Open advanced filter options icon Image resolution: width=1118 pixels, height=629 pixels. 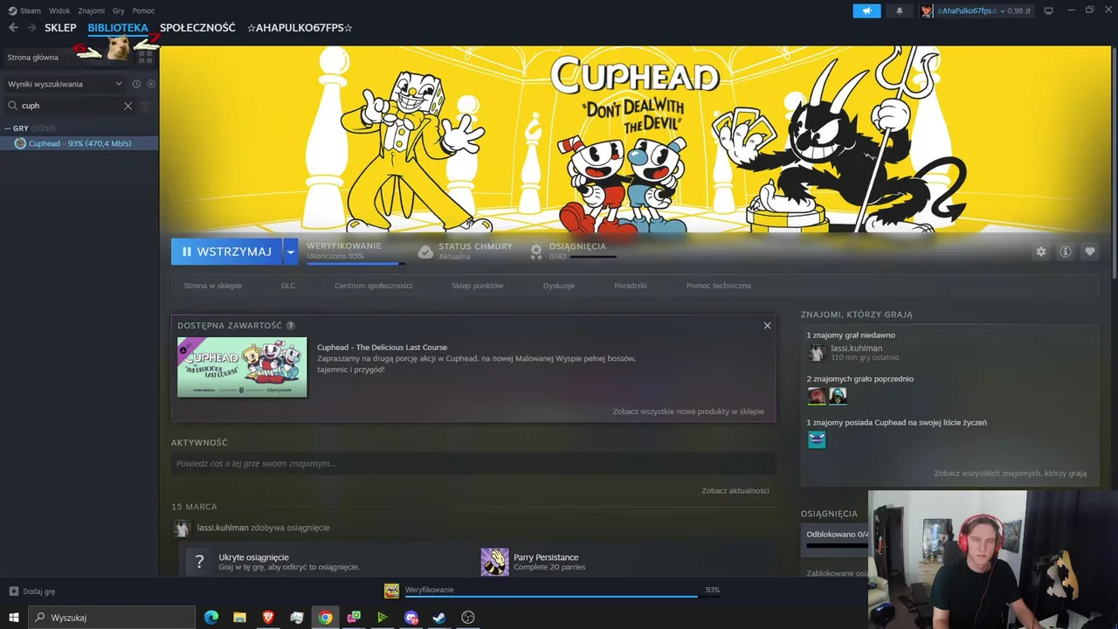(x=145, y=106)
